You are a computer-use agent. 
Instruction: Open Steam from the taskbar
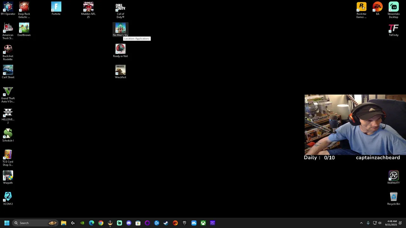coord(166,223)
